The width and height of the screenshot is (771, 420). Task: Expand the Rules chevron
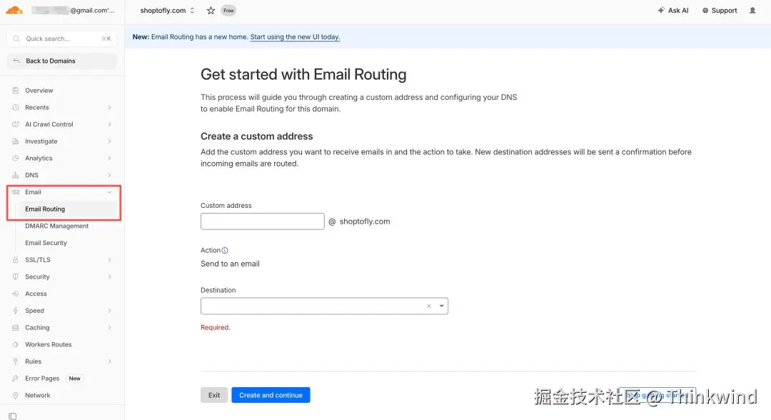tap(109, 361)
